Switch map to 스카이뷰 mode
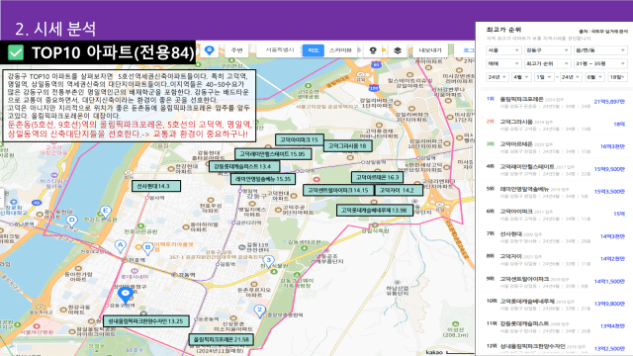Viewport: 633px width, 356px height. [x=340, y=50]
